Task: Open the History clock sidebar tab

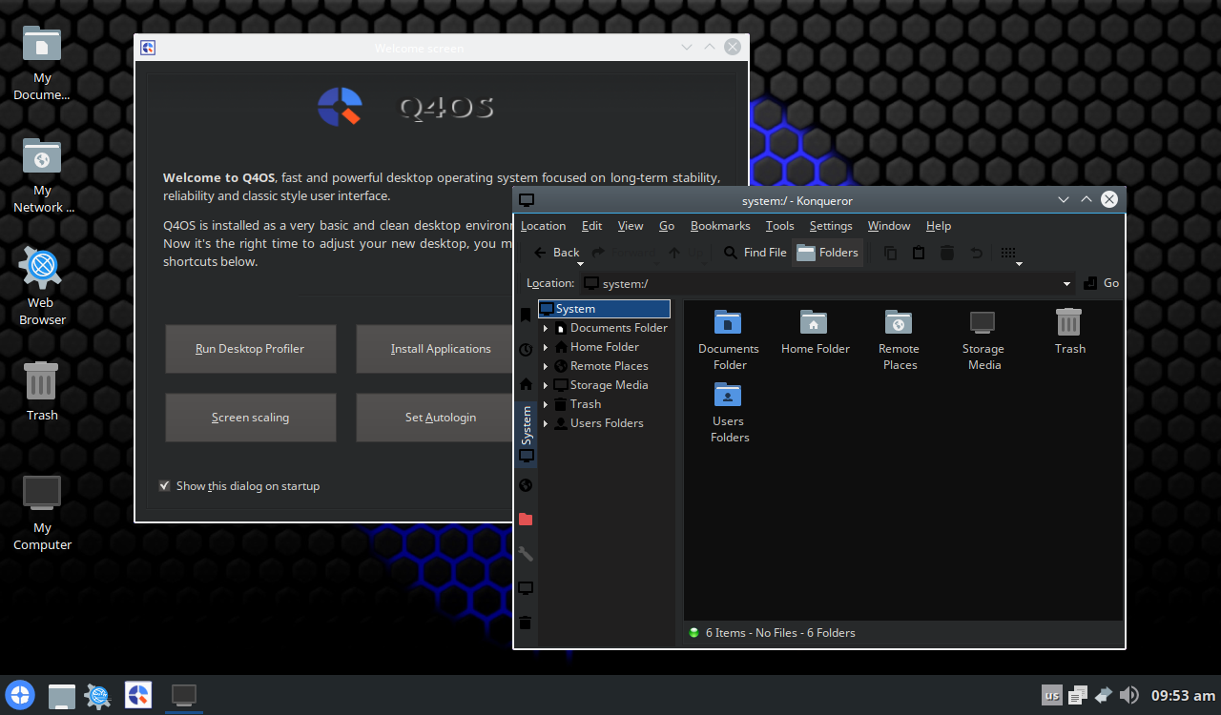Action: click(x=526, y=350)
